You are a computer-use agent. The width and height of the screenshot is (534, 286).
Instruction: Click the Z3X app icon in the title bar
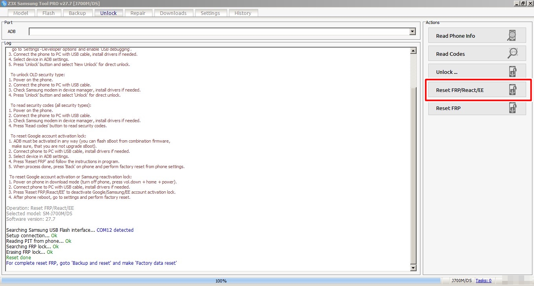point(4,3)
